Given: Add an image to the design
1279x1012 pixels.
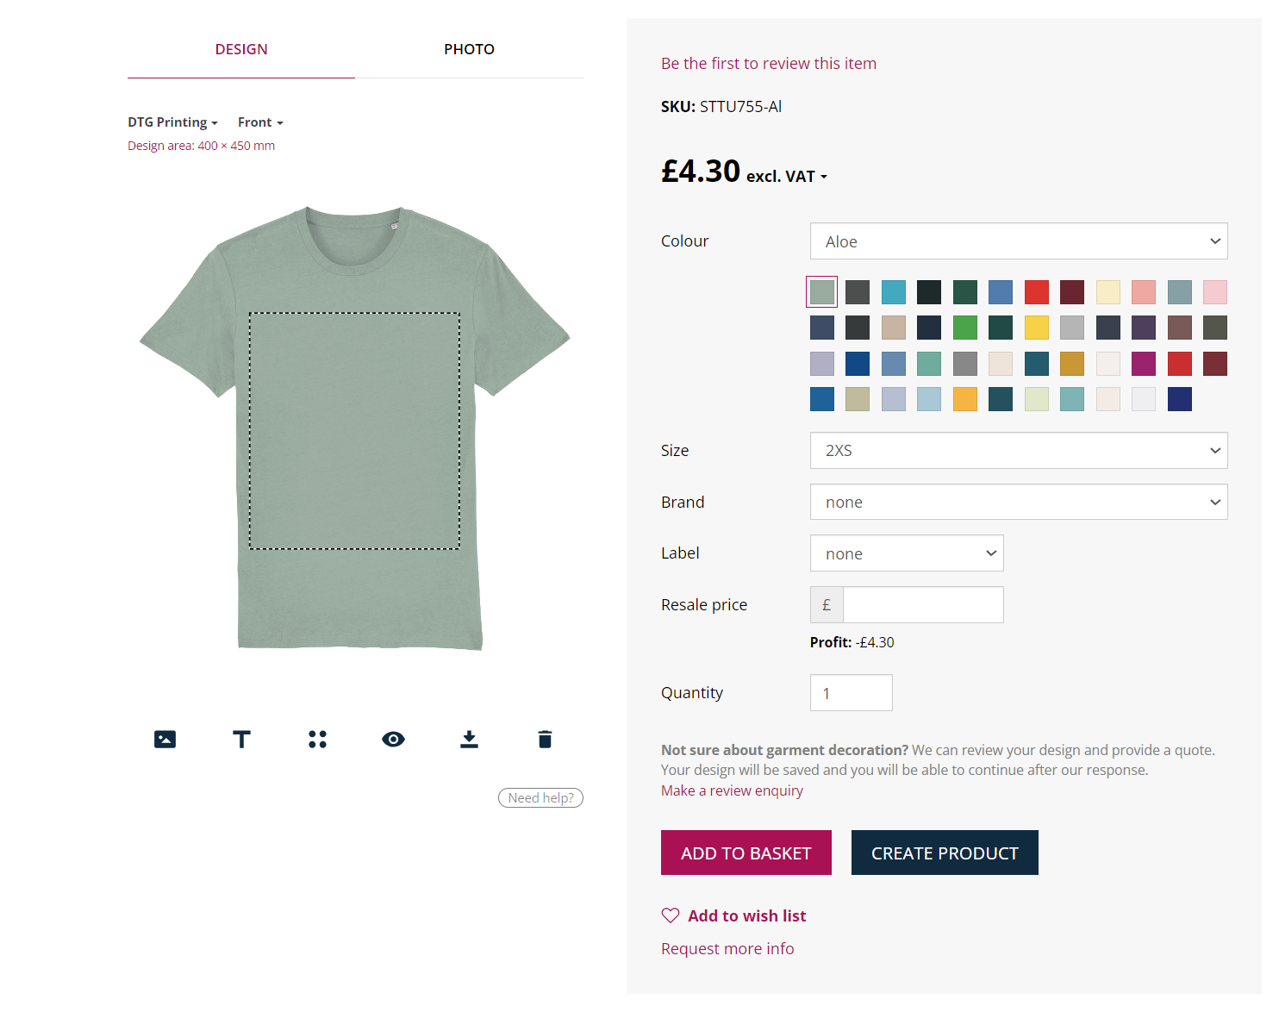Looking at the screenshot, I should 165,739.
